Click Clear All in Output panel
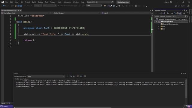Image resolution: width=192 pixels, height=108 pixels. pos(78,76)
